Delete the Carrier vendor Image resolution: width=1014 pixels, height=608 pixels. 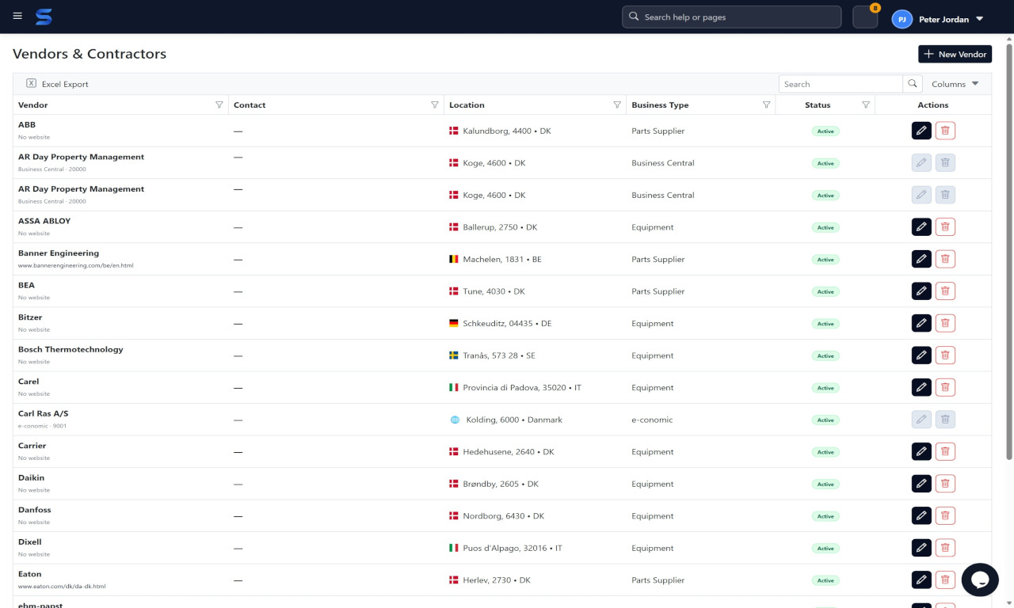945,451
